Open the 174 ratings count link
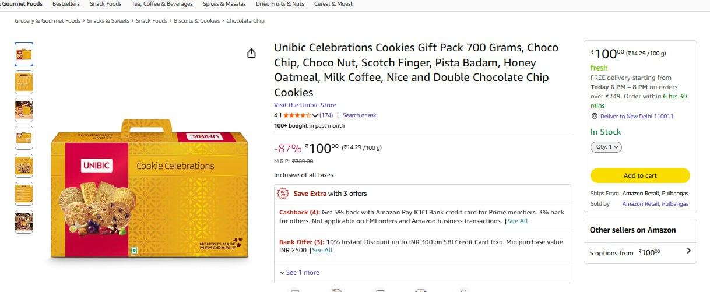The image size is (710, 292). (326, 115)
